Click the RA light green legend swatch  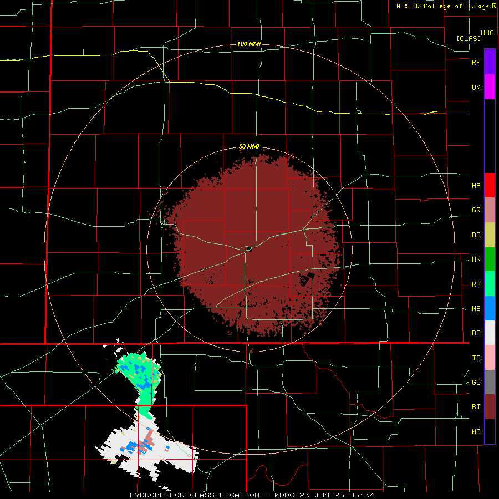pos(490,284)
